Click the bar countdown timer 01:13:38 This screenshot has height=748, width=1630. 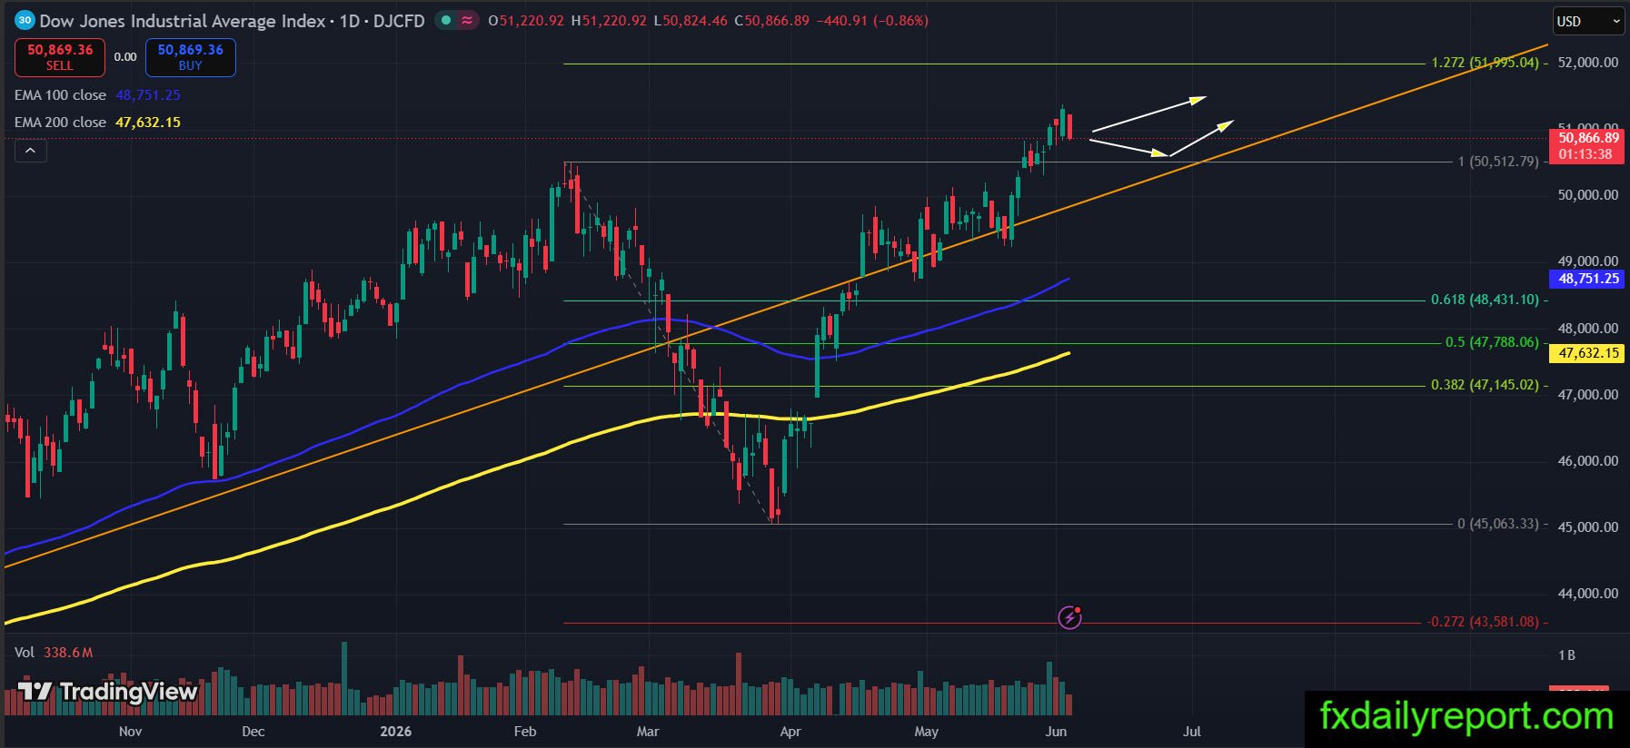pyautogui.click(x=1585, y=154)
